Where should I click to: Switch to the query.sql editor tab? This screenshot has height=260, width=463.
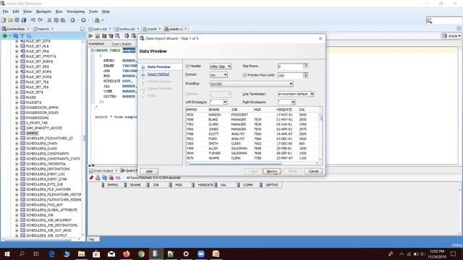(x=100, y=29)
